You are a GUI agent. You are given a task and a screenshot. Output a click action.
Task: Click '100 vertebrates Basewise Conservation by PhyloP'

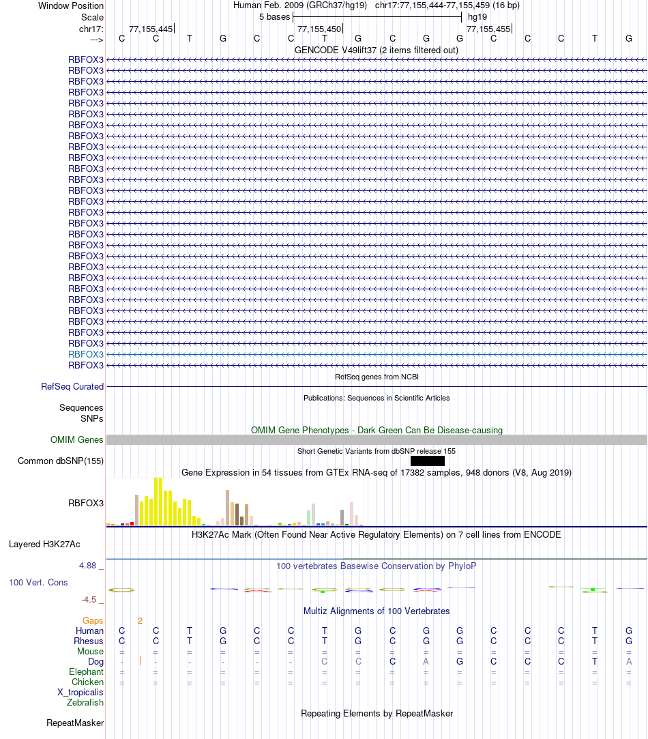(376, 566)
